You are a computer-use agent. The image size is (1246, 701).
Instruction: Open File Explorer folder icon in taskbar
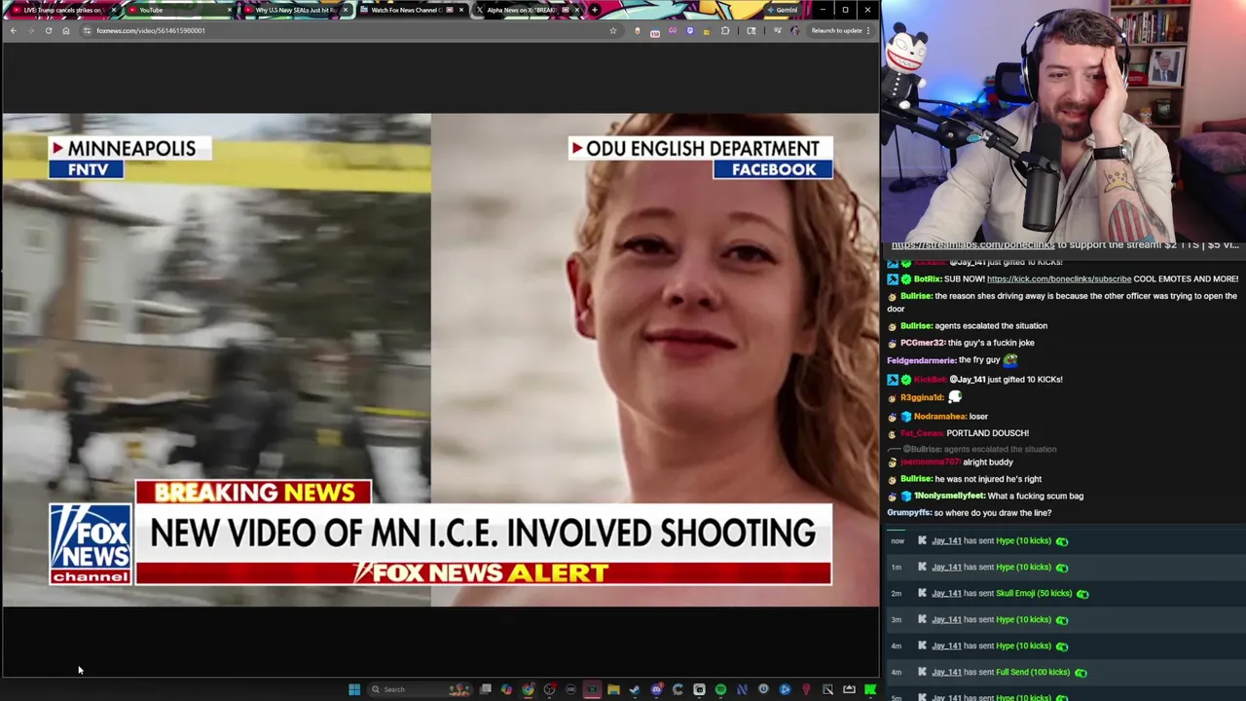(x=613, y=689)
